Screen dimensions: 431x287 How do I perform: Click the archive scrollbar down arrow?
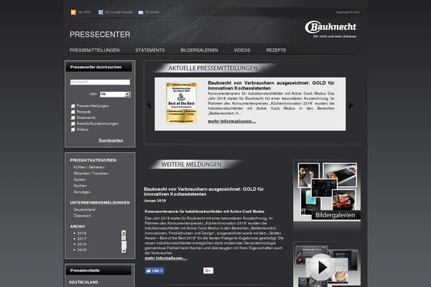(124, 251)
